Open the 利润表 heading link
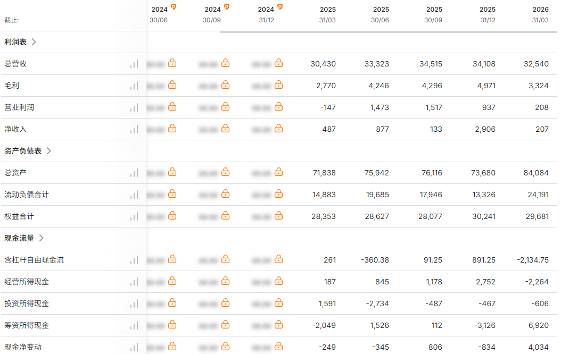Image resolution: width=561 pixels, height=354 pixels. pos(15,42)
